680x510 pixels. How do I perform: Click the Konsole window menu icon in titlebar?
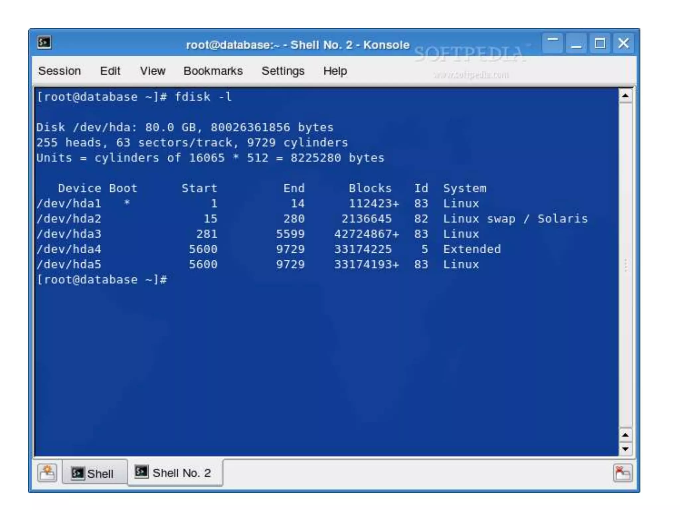(44, 43)
